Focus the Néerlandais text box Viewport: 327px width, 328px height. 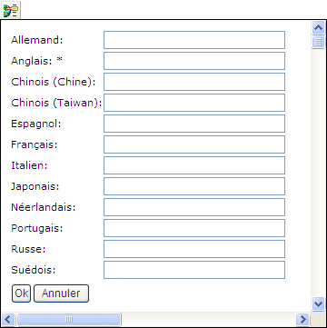[x=194, y=207]
